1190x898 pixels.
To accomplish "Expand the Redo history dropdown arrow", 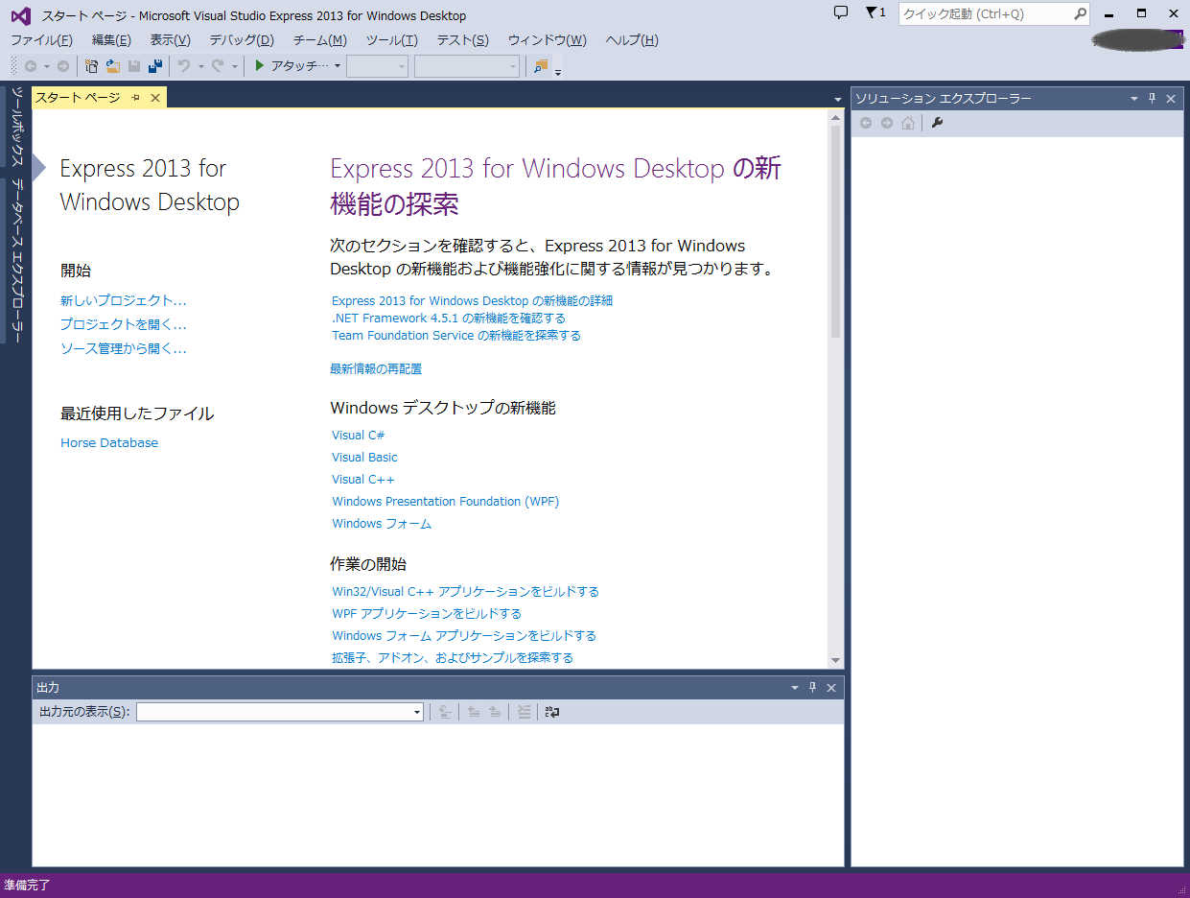I will [x=234, y=66].
